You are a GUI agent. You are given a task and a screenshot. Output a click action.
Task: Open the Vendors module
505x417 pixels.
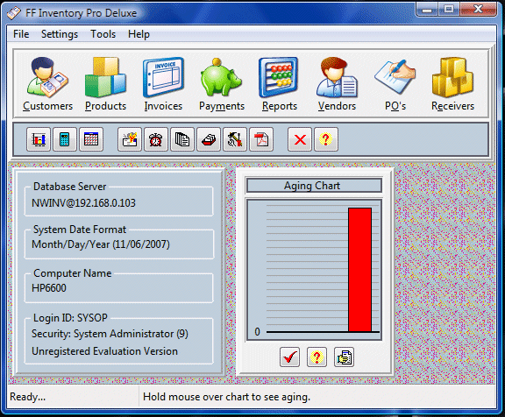(x=337, y=84)
